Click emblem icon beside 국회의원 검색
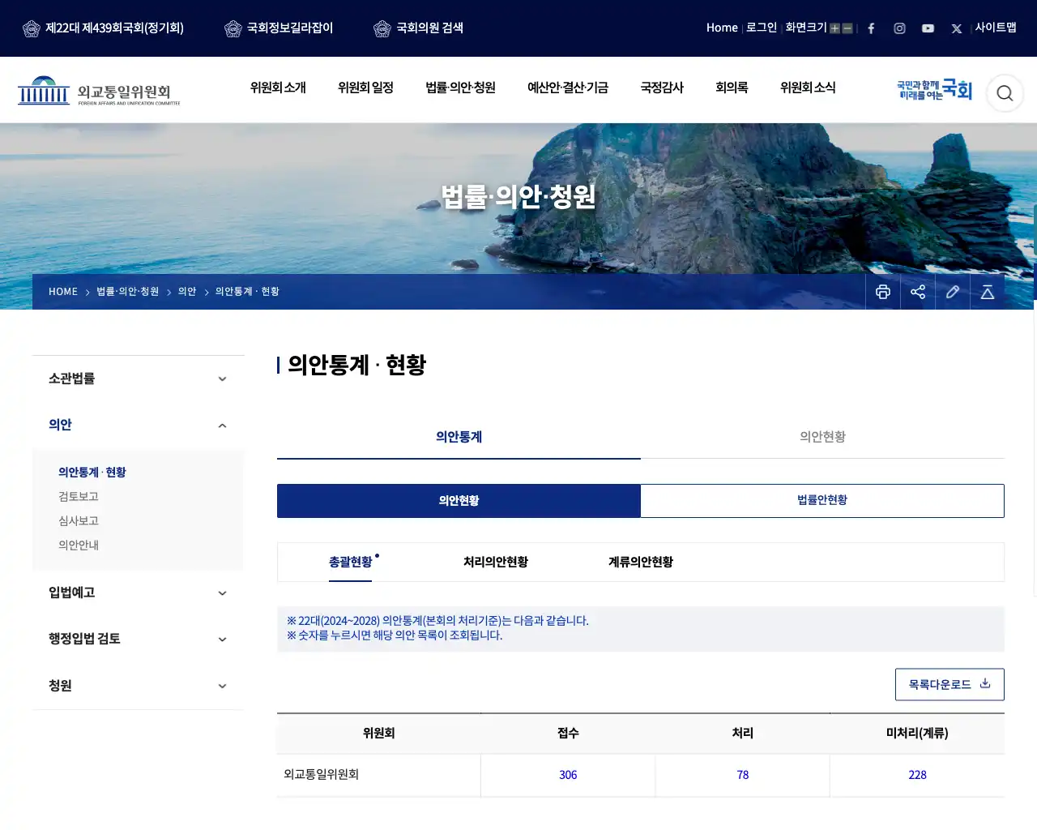Screen dimensions: 1037x830 tap(382, 29)
